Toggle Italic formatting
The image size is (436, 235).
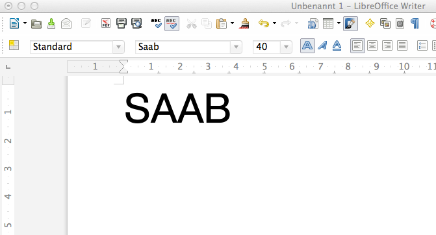[322, 45]
